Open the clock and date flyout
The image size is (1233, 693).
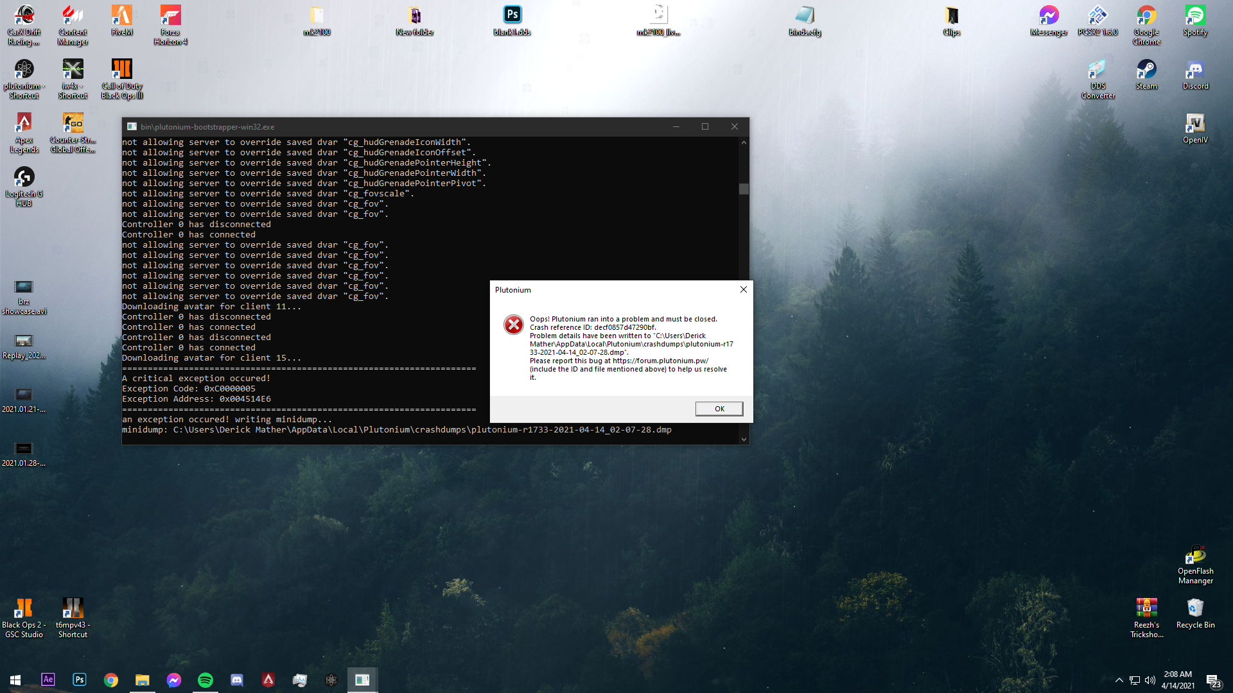1178,680
